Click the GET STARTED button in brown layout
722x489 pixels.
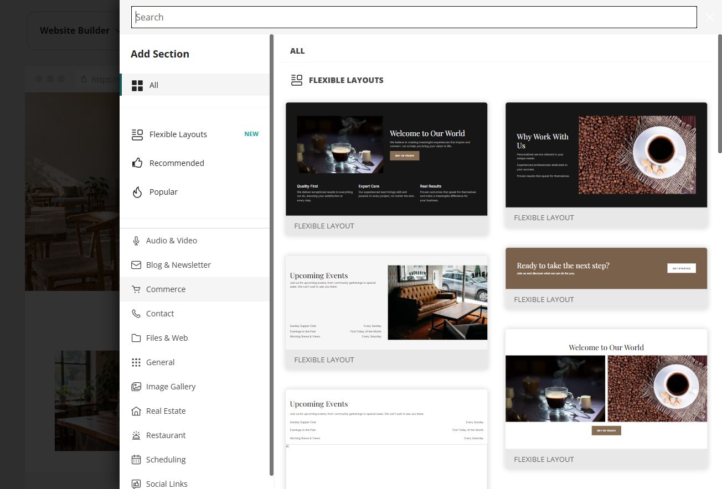682,268
